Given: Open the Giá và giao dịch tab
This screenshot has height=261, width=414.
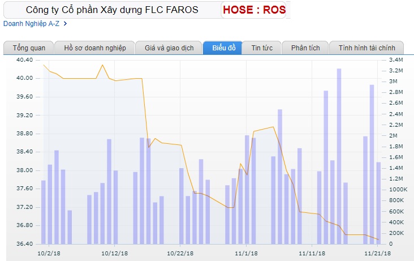Looking at the screenshot, I should pos(169,48).
